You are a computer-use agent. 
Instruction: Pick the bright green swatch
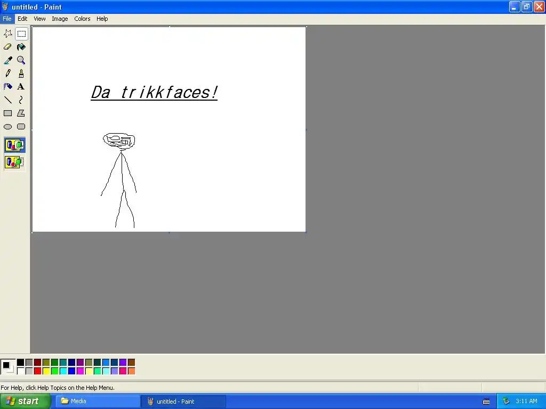click(55, 371)
